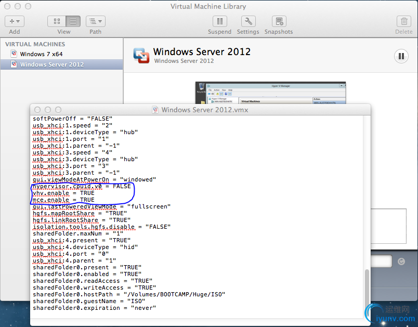418x327 pixels.
Task: Click line sharedFolder0.readAccess = "TRUE"
Action: pyautogui.click(x=93, y=281)
